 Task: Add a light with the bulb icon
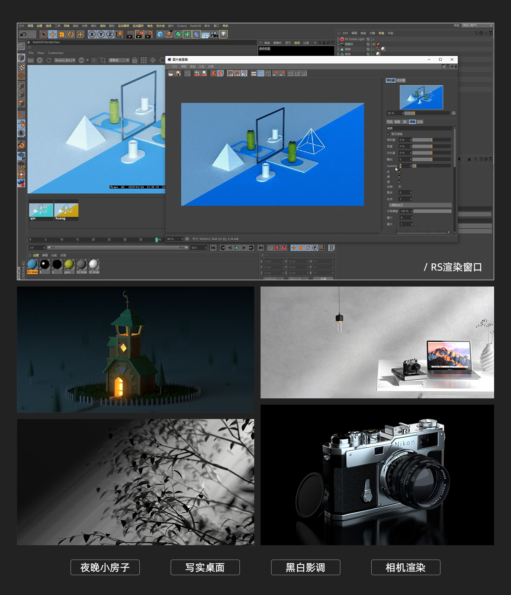point(224,35)
